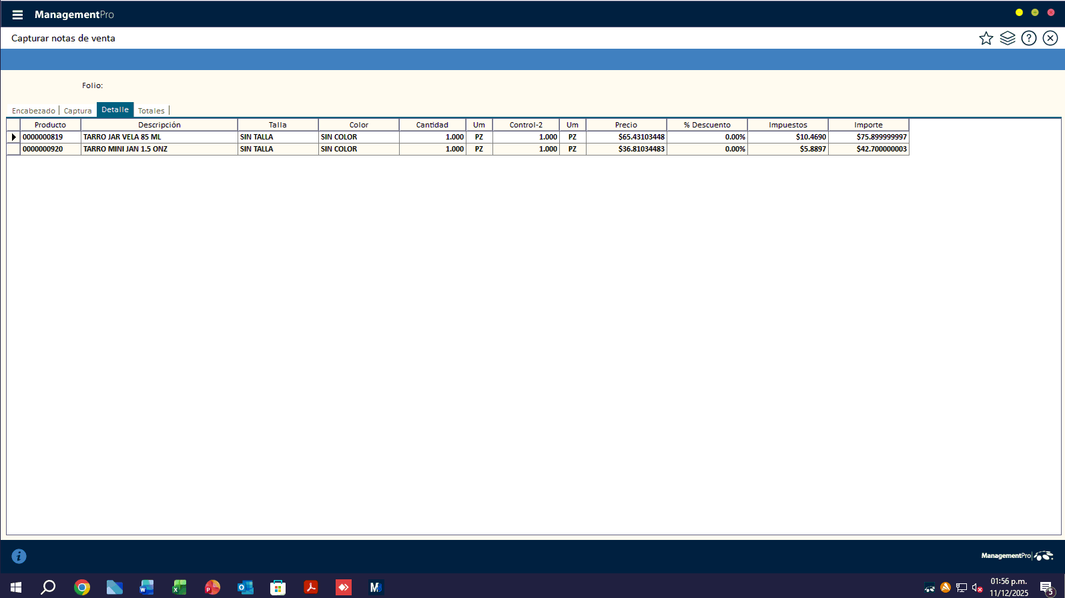The image size is (1065, 598).
Task: Open the Totales tab
Action: coord(151,111)
